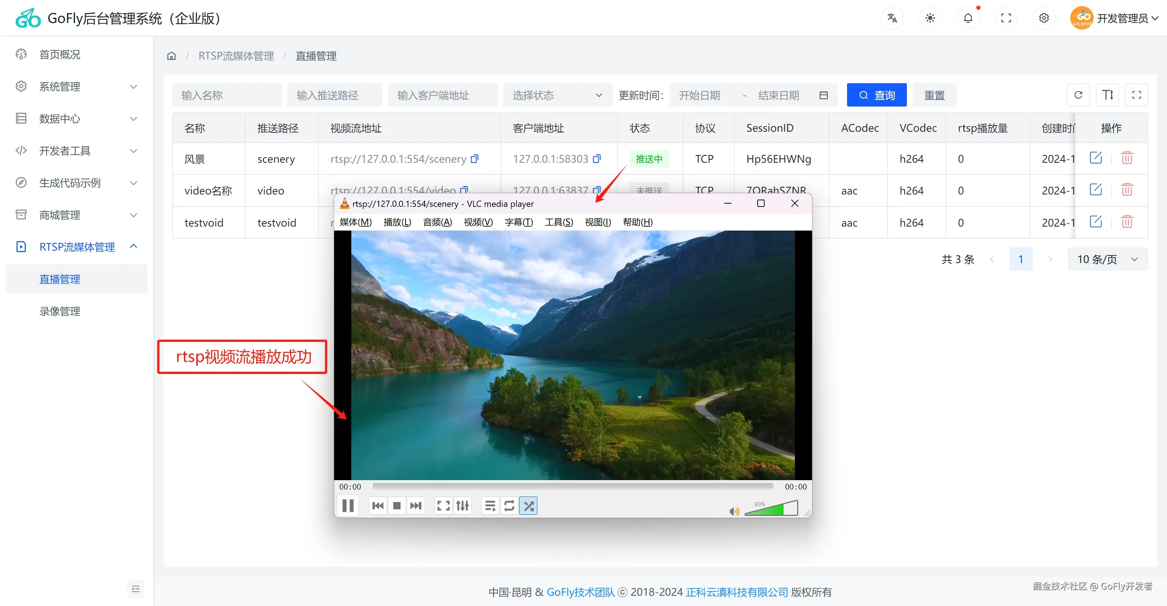This screenshot has width=1167, height=606.
Task: Pause the VLC video playback
Action: click(x=347, y=505)
